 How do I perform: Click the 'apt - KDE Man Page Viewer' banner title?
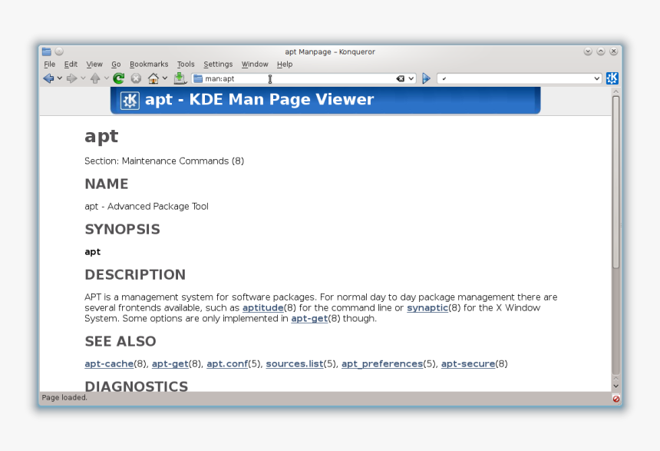tap(259, 99)
